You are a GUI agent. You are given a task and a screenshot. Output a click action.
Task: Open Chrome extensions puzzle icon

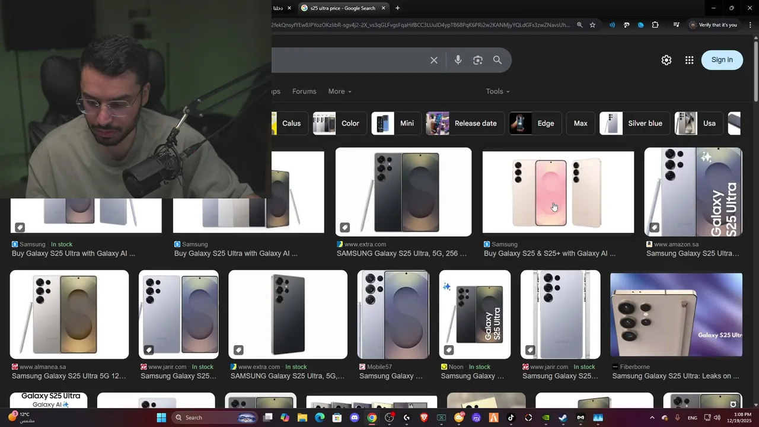[655, 25]
